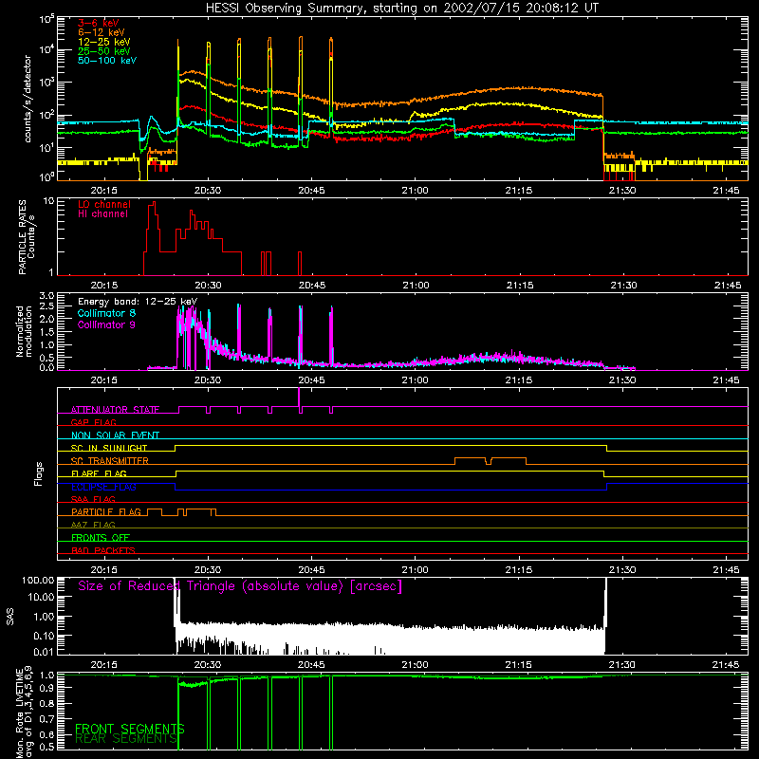
Task: Click the A47 FLAG label
Action: (x=93, y=525)
